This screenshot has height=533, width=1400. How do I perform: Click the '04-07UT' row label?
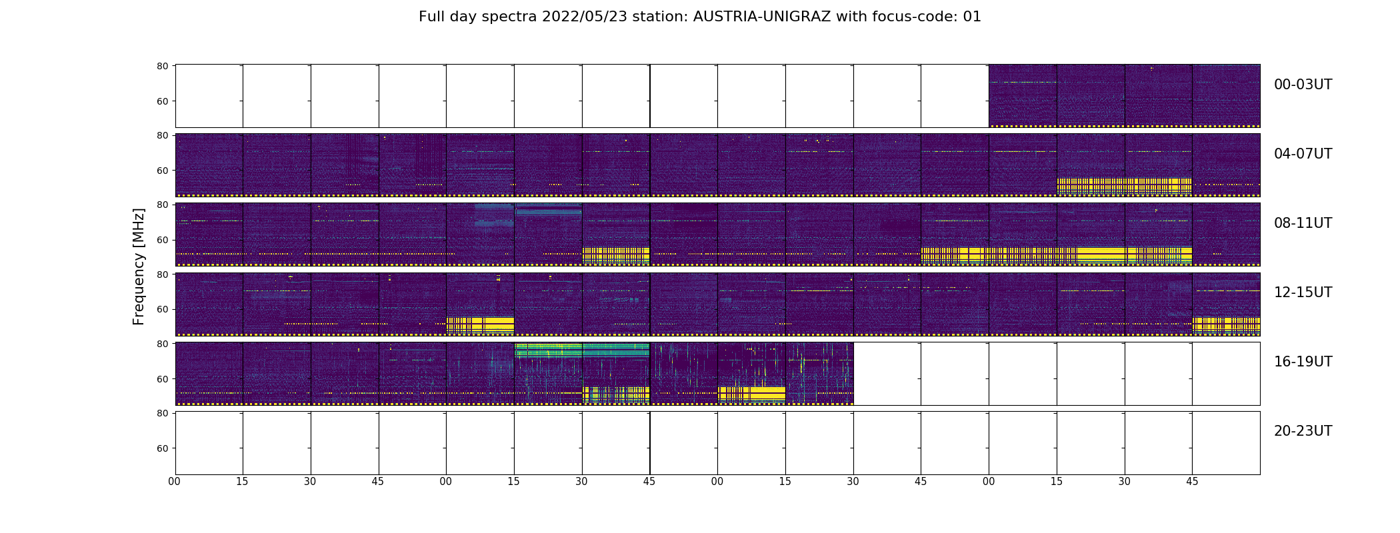[1303, 154]
